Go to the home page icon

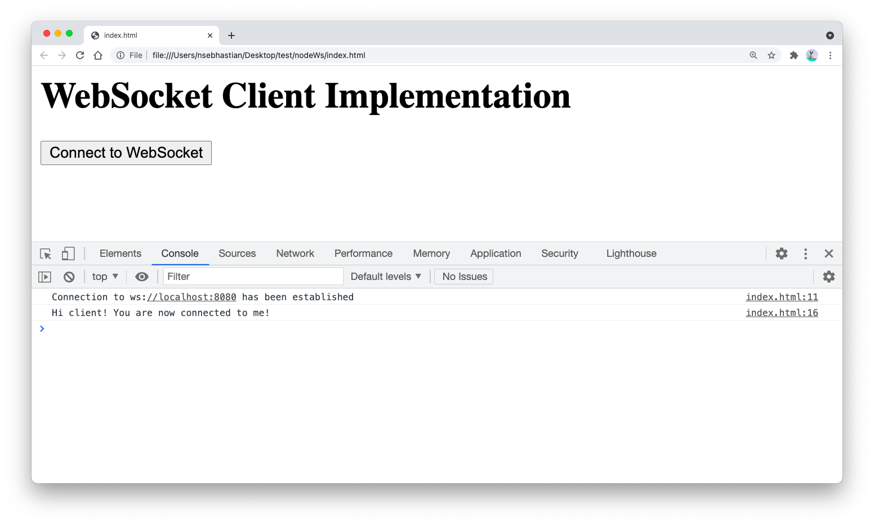point(98,55)
